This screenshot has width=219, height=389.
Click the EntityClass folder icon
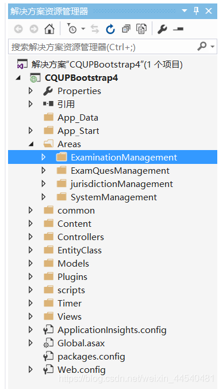(48, 249)
